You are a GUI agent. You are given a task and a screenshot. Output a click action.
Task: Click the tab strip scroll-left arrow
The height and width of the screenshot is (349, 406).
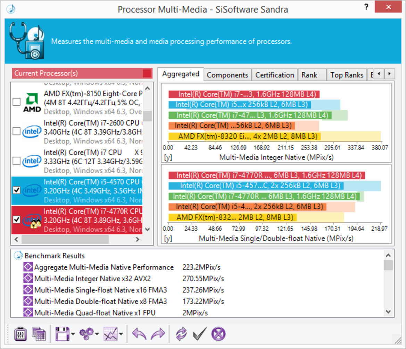click(x=379, y=74)
